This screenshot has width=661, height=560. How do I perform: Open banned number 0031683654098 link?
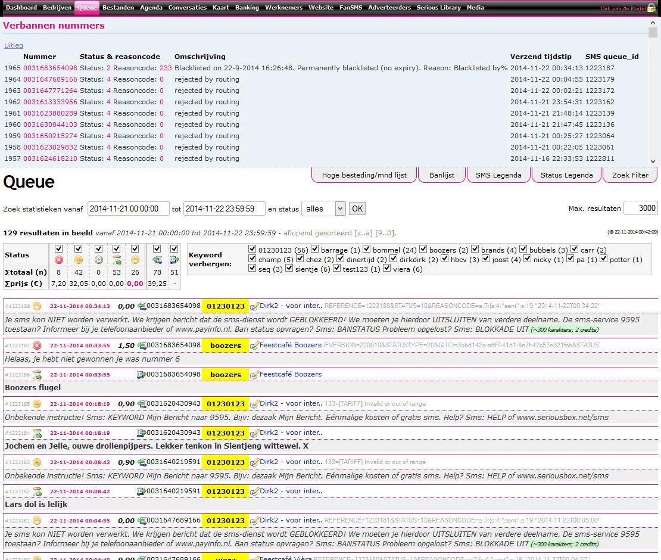[50, 68]
